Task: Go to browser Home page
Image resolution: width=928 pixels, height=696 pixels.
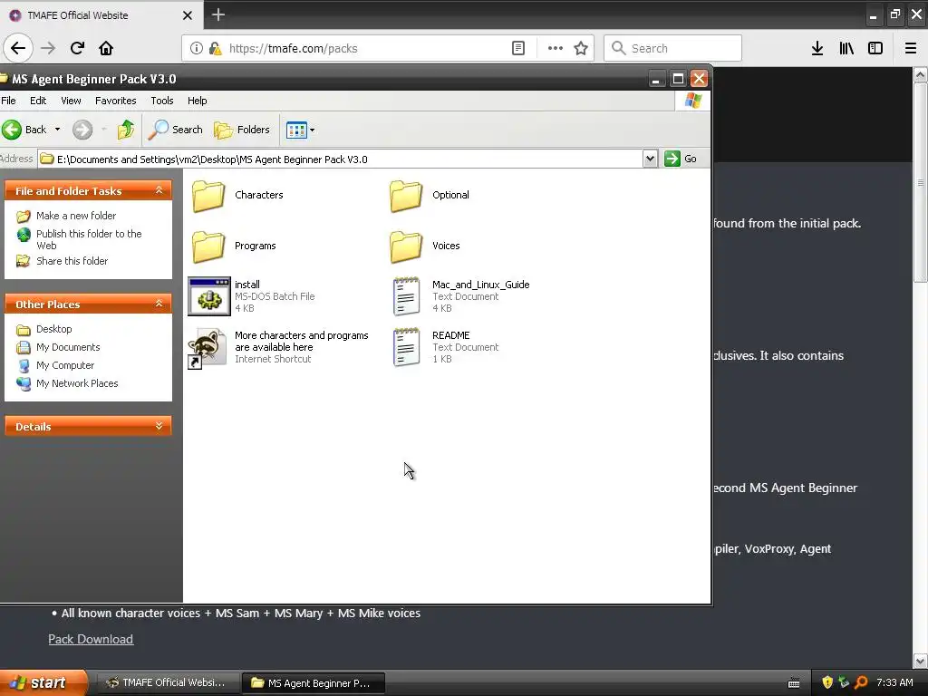Action: (106, 48)
